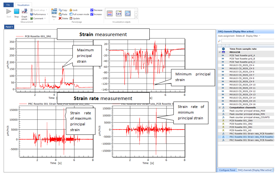Open the Display filter dropdown
276x176 pixels.
click(253, 36)
